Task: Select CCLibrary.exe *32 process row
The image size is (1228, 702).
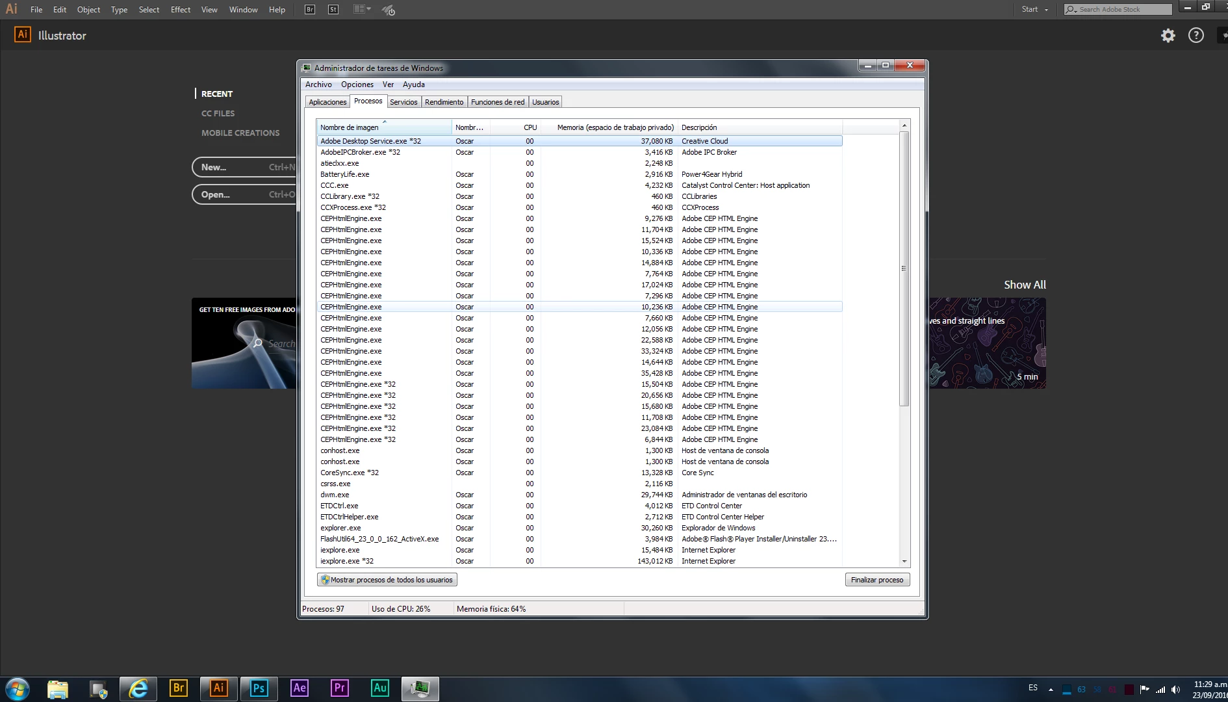Action: [x=580, y=196]
